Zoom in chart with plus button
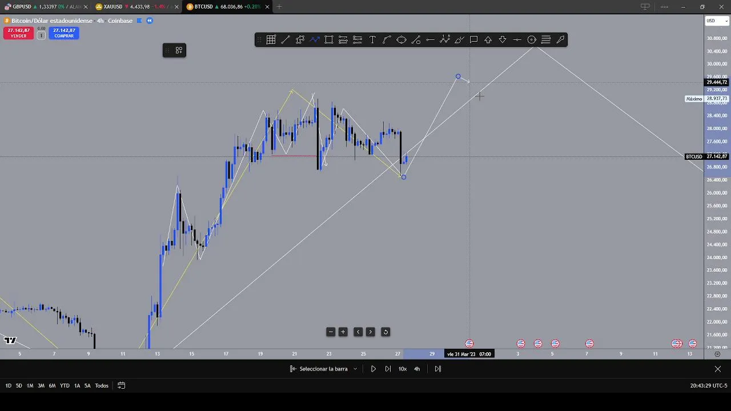This screenshot has height=411, width=731. (343, 332)
